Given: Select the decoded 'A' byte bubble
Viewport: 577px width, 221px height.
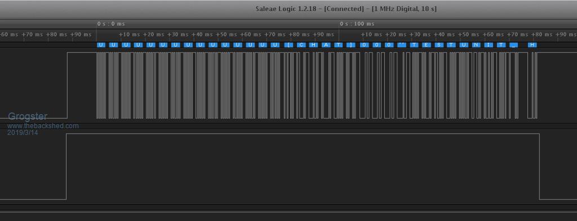Looking at the screenshot, I should 326,45.
